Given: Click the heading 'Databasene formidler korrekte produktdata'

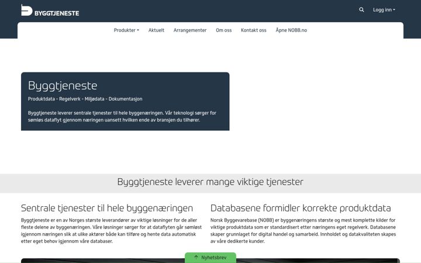Looking at the screenshot, I should tap(301, 208).
